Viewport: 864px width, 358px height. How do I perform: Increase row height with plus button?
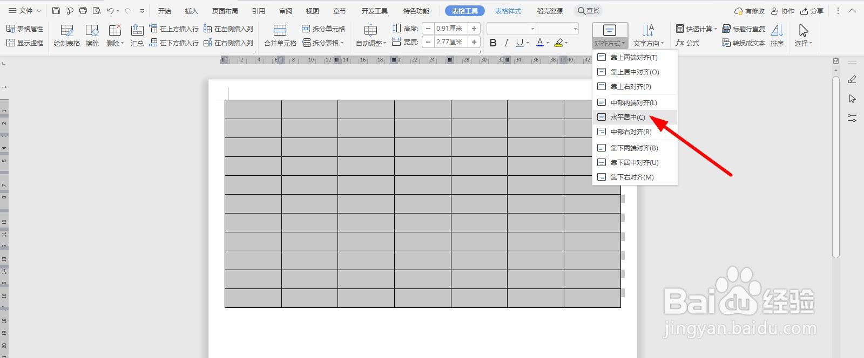(x=474, y=29)
